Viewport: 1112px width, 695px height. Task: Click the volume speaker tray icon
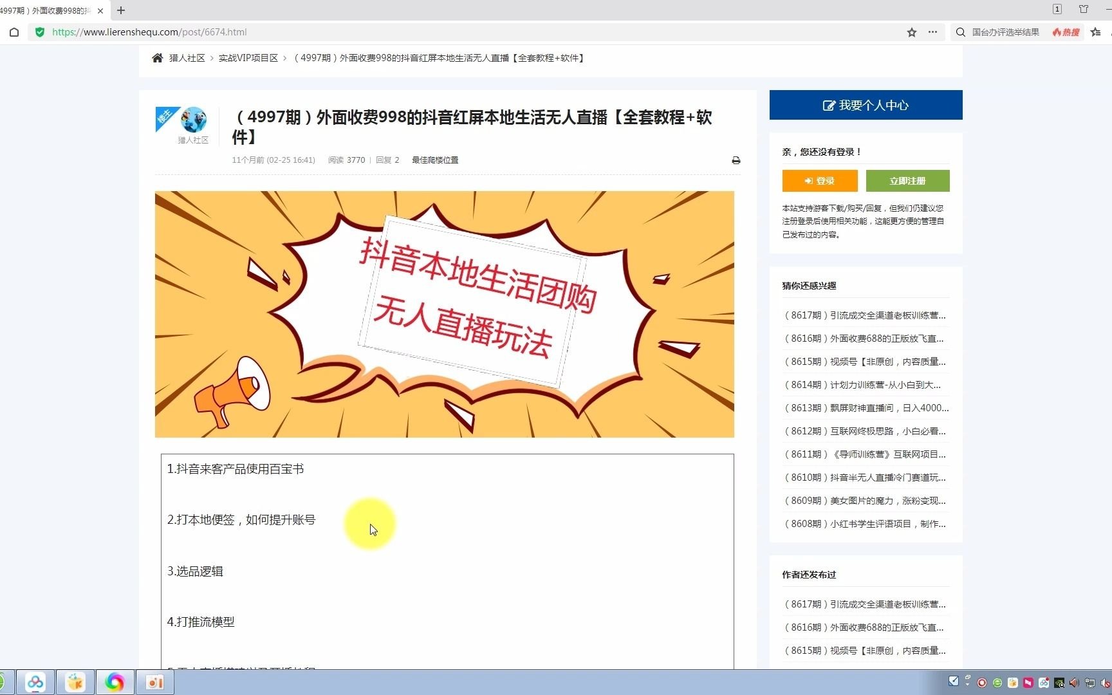coord(1074,683)
